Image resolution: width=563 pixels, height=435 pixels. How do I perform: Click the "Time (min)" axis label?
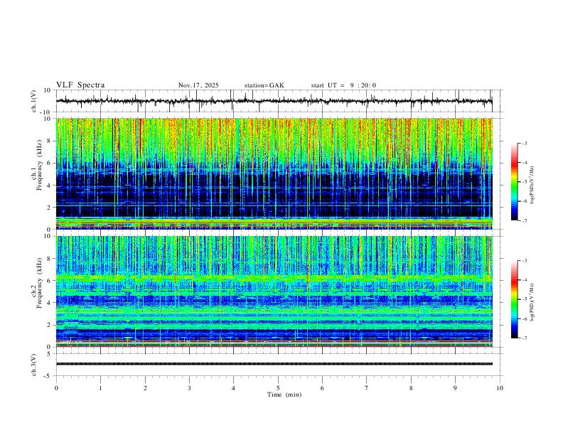[284, 394]
